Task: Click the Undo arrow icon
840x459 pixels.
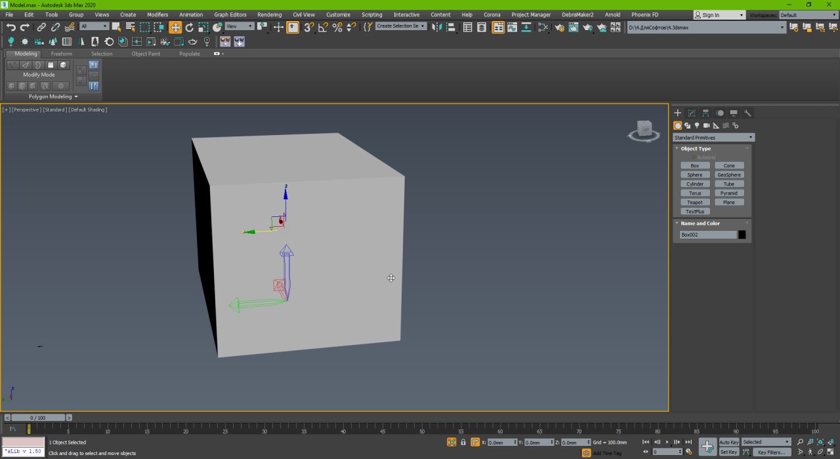Action: 11,27
